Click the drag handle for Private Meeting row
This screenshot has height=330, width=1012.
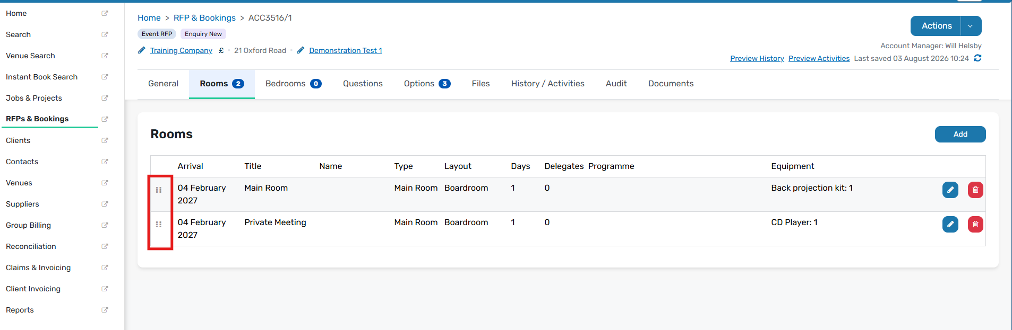(158, 224)
